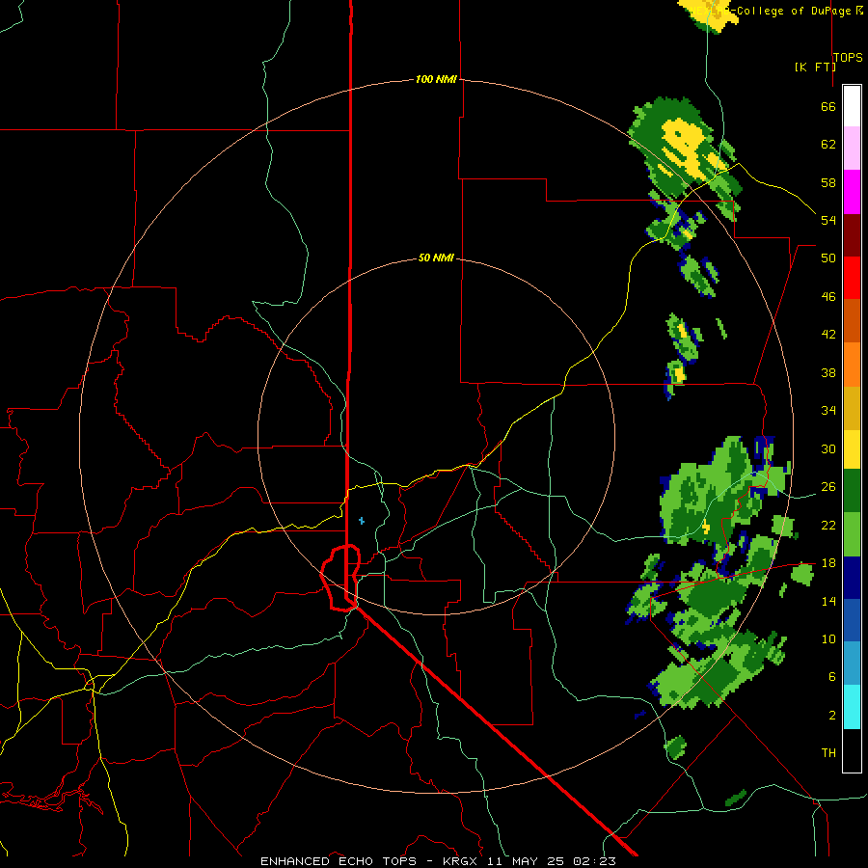
Task: Click the legend value '42'
Action: tap(828, 335)
